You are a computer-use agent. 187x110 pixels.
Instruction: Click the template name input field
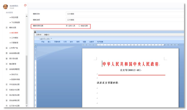point(125,14)
